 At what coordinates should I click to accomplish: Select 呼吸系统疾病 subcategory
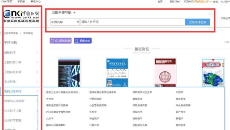pos(140,105)
